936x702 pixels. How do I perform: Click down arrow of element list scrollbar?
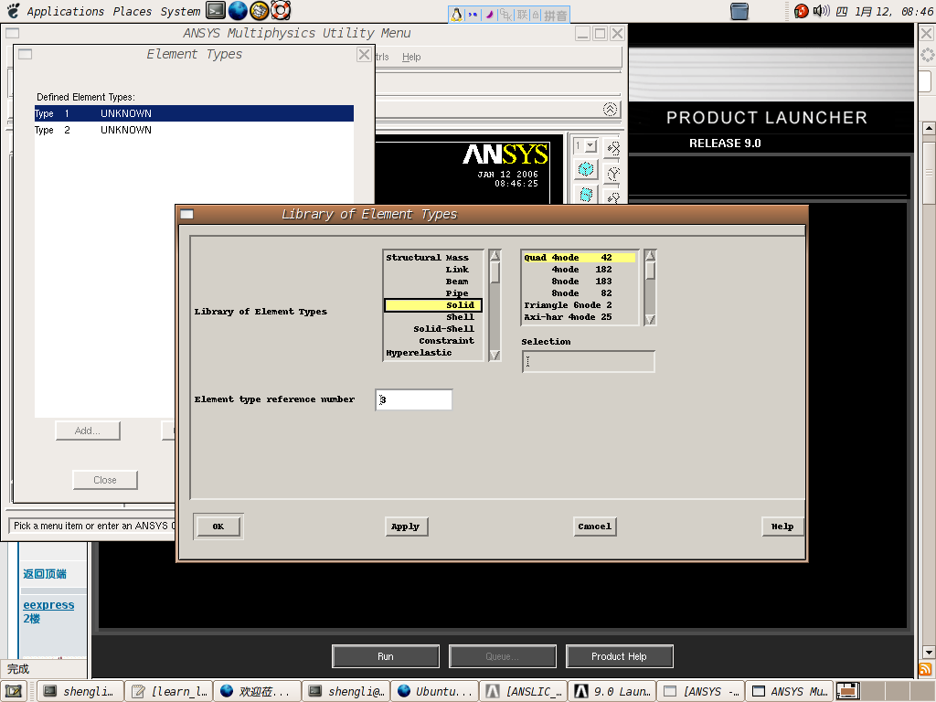pyautogui.click(x=650, y=319)
